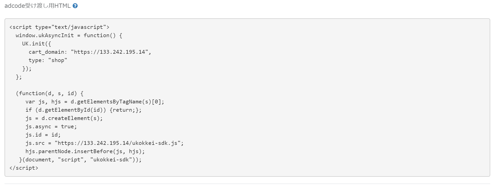
Task: Click the 'var js, hjs' declaration line
Action: point(95,102)
